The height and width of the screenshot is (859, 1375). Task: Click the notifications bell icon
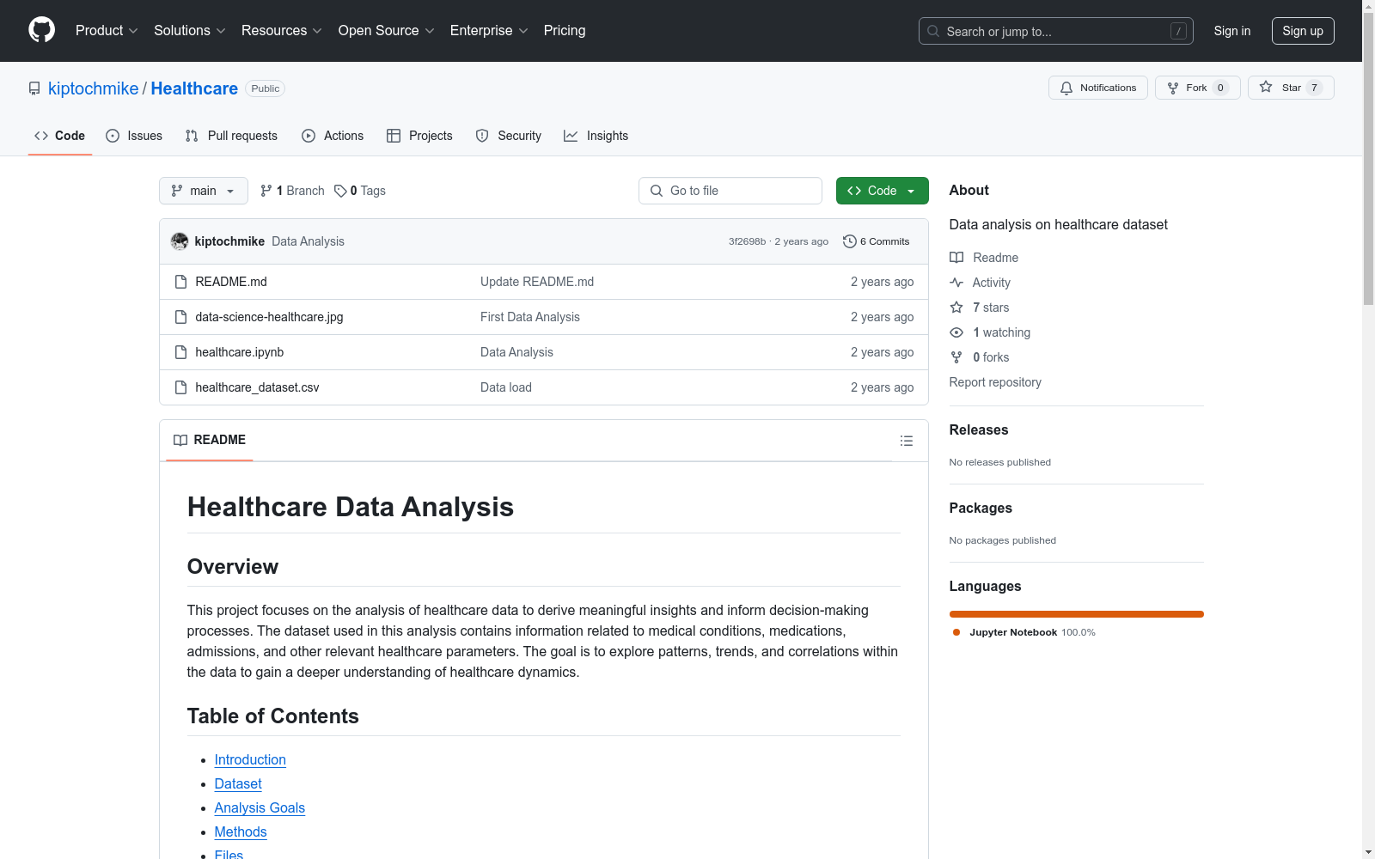pyautogui.click(x=1066, y=88)
